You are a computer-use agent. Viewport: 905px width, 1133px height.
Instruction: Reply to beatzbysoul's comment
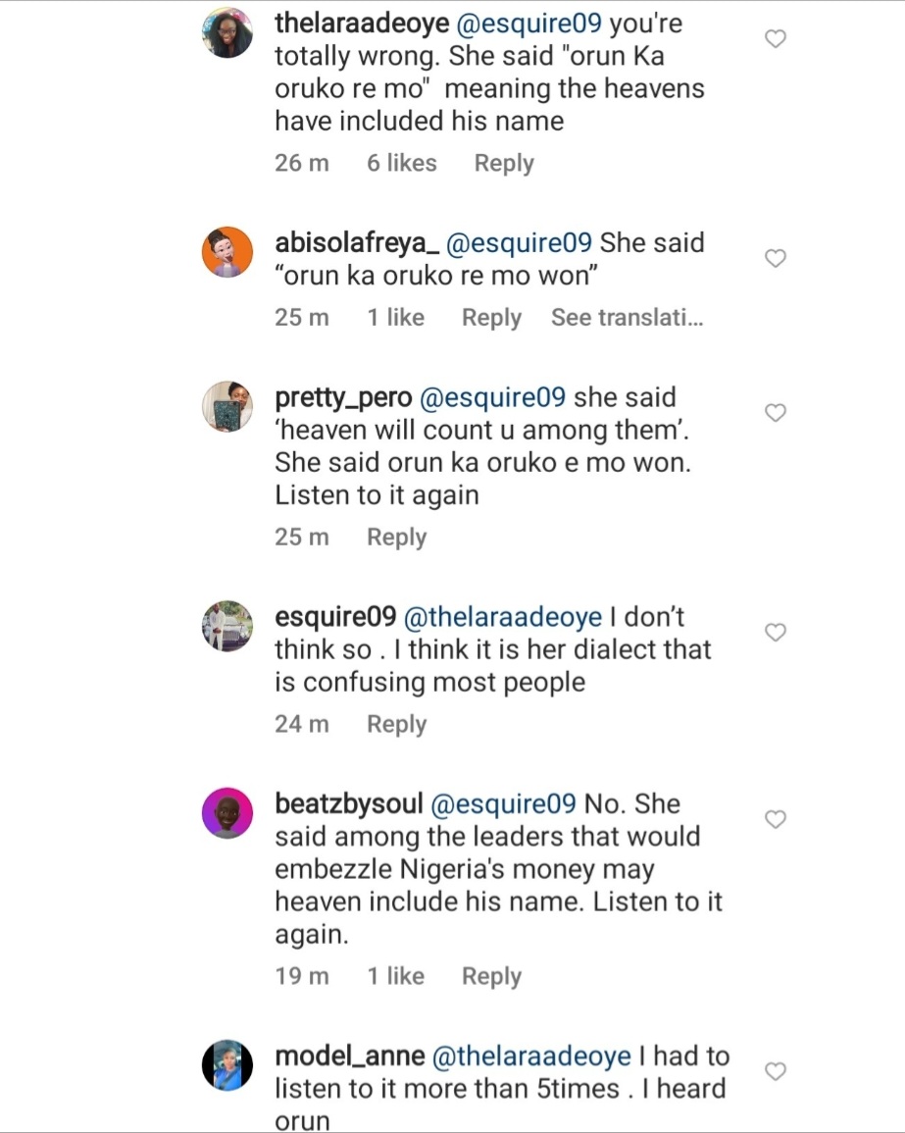click(491, 976)
